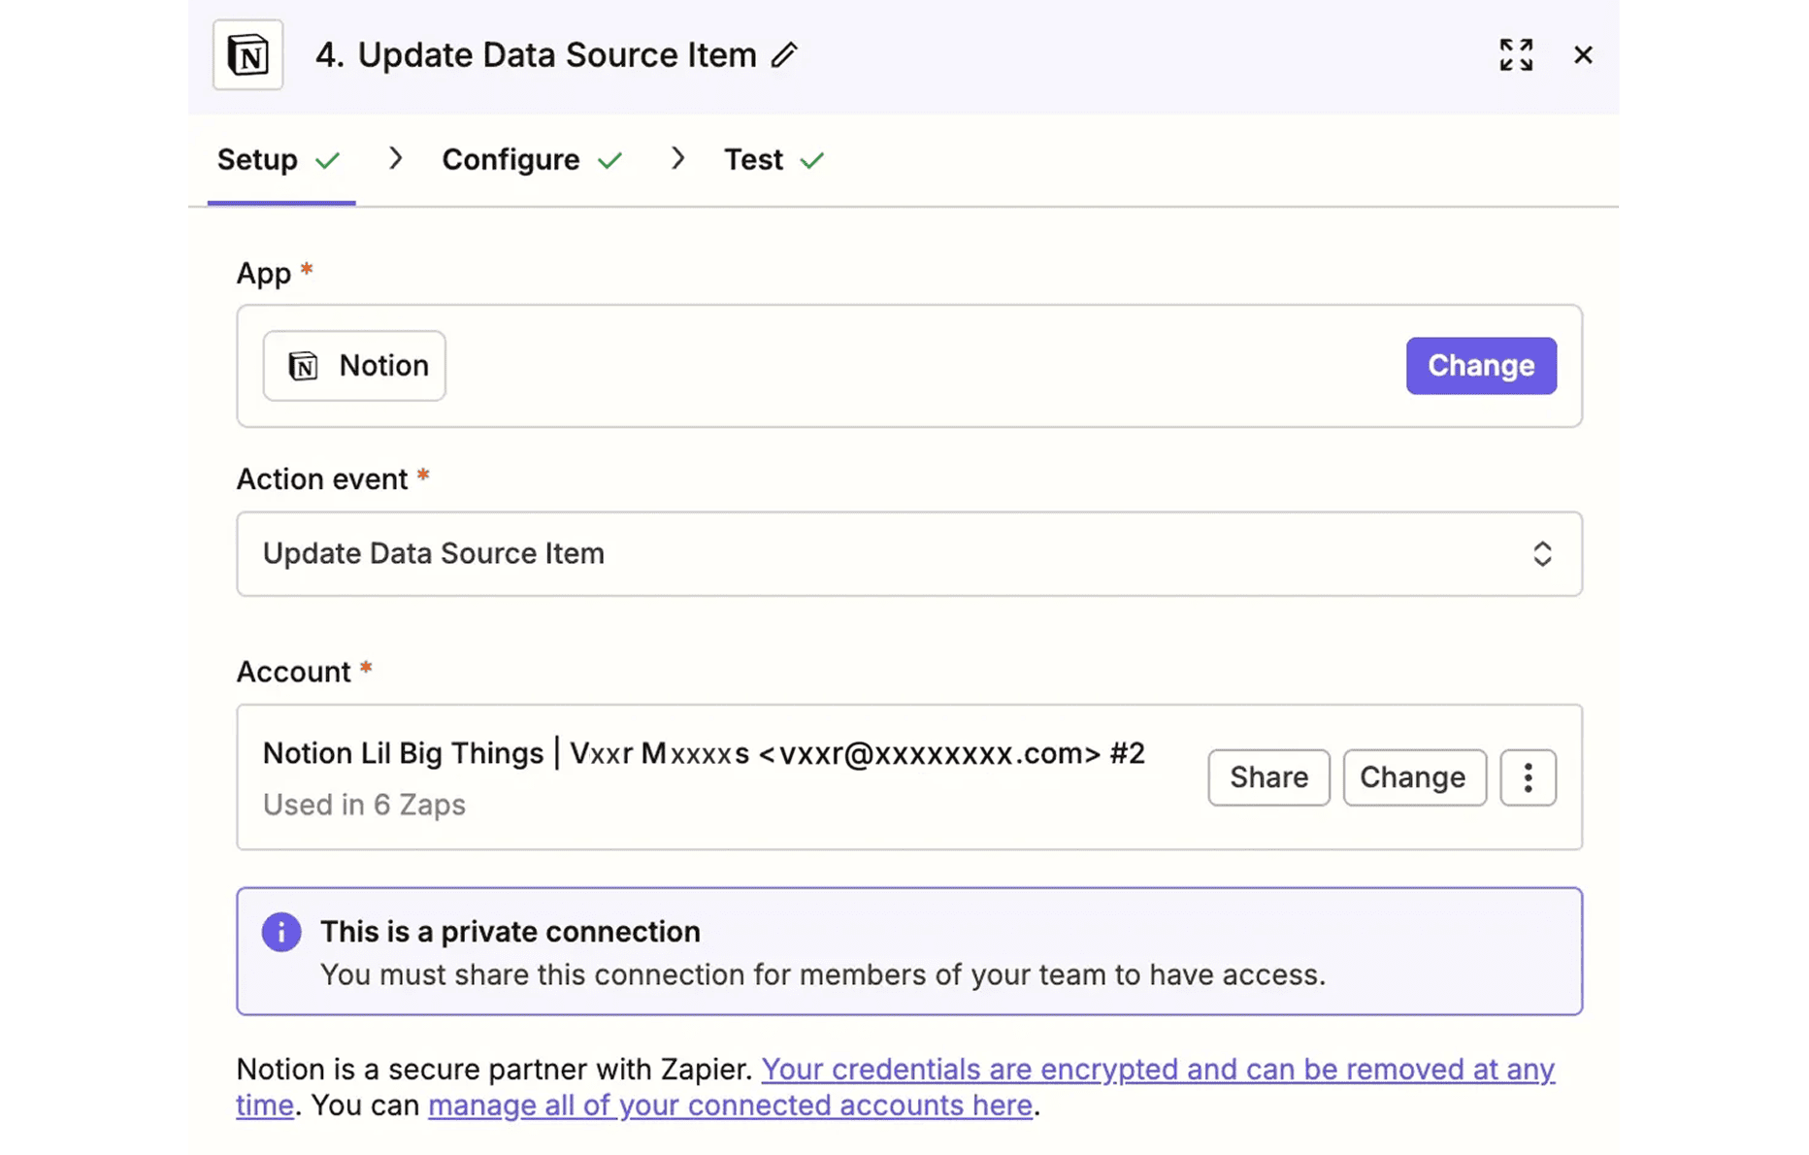Edit the step name with the pencil icon
Viewport: 1809px width, 1155px height.
click(x=784, y=55)
